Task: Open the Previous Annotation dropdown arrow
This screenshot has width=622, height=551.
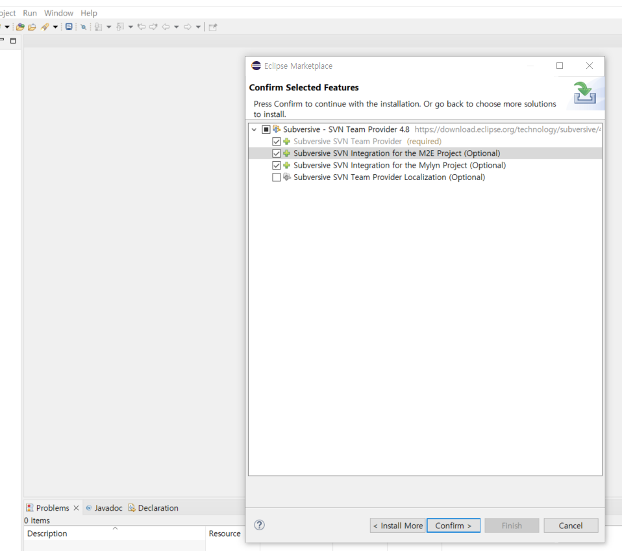Action: tap(131, 27)
